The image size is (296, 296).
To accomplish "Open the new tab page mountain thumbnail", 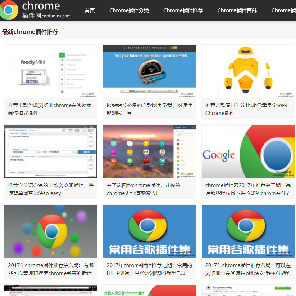I will click(150, 151).
